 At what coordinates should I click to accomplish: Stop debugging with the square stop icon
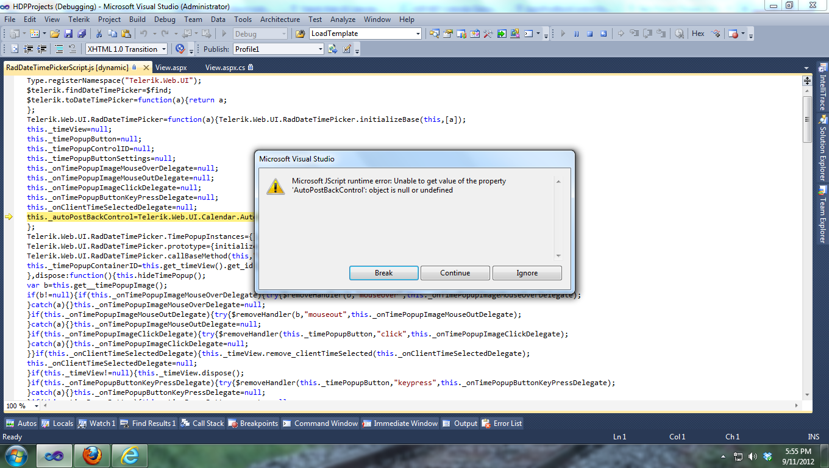(589, 34)
